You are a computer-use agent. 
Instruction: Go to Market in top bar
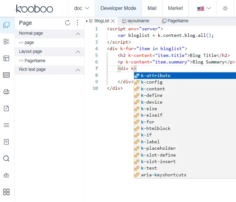pos(175,8)
